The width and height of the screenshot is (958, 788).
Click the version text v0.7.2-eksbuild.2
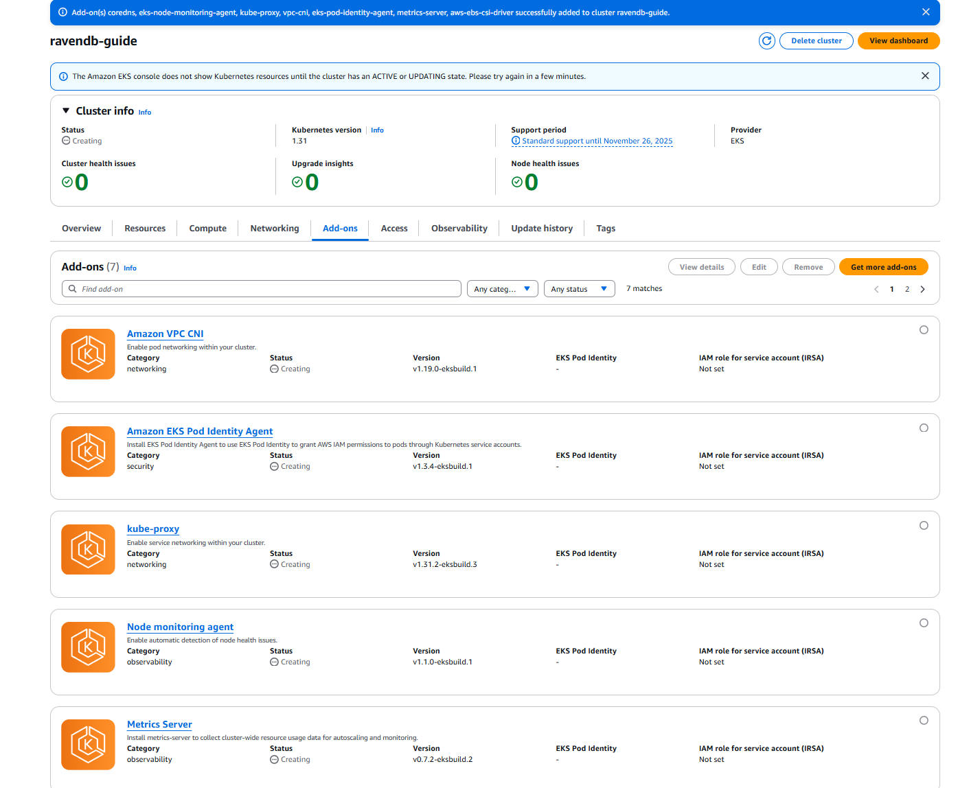click(x=443, y=759)
